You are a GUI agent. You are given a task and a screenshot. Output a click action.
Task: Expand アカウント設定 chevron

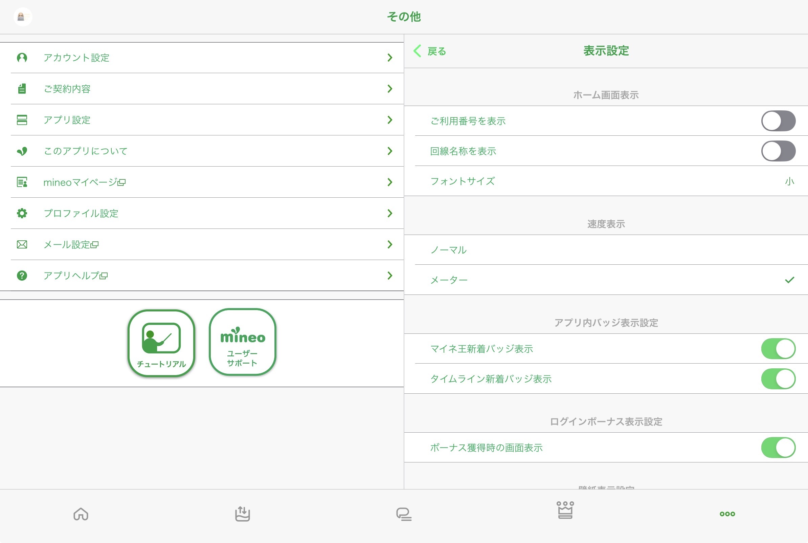[390, 58]
